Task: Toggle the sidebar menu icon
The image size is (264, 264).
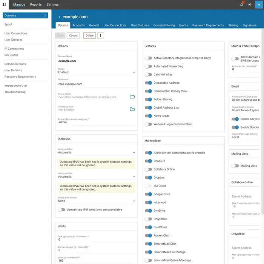Action: [x=4, y=5]
